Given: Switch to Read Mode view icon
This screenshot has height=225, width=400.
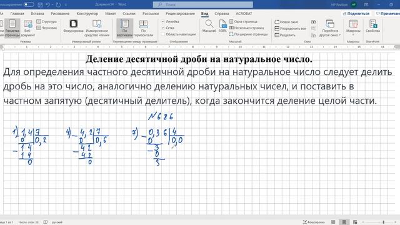Looking at the screenshot, I should [x=333, y=222].
